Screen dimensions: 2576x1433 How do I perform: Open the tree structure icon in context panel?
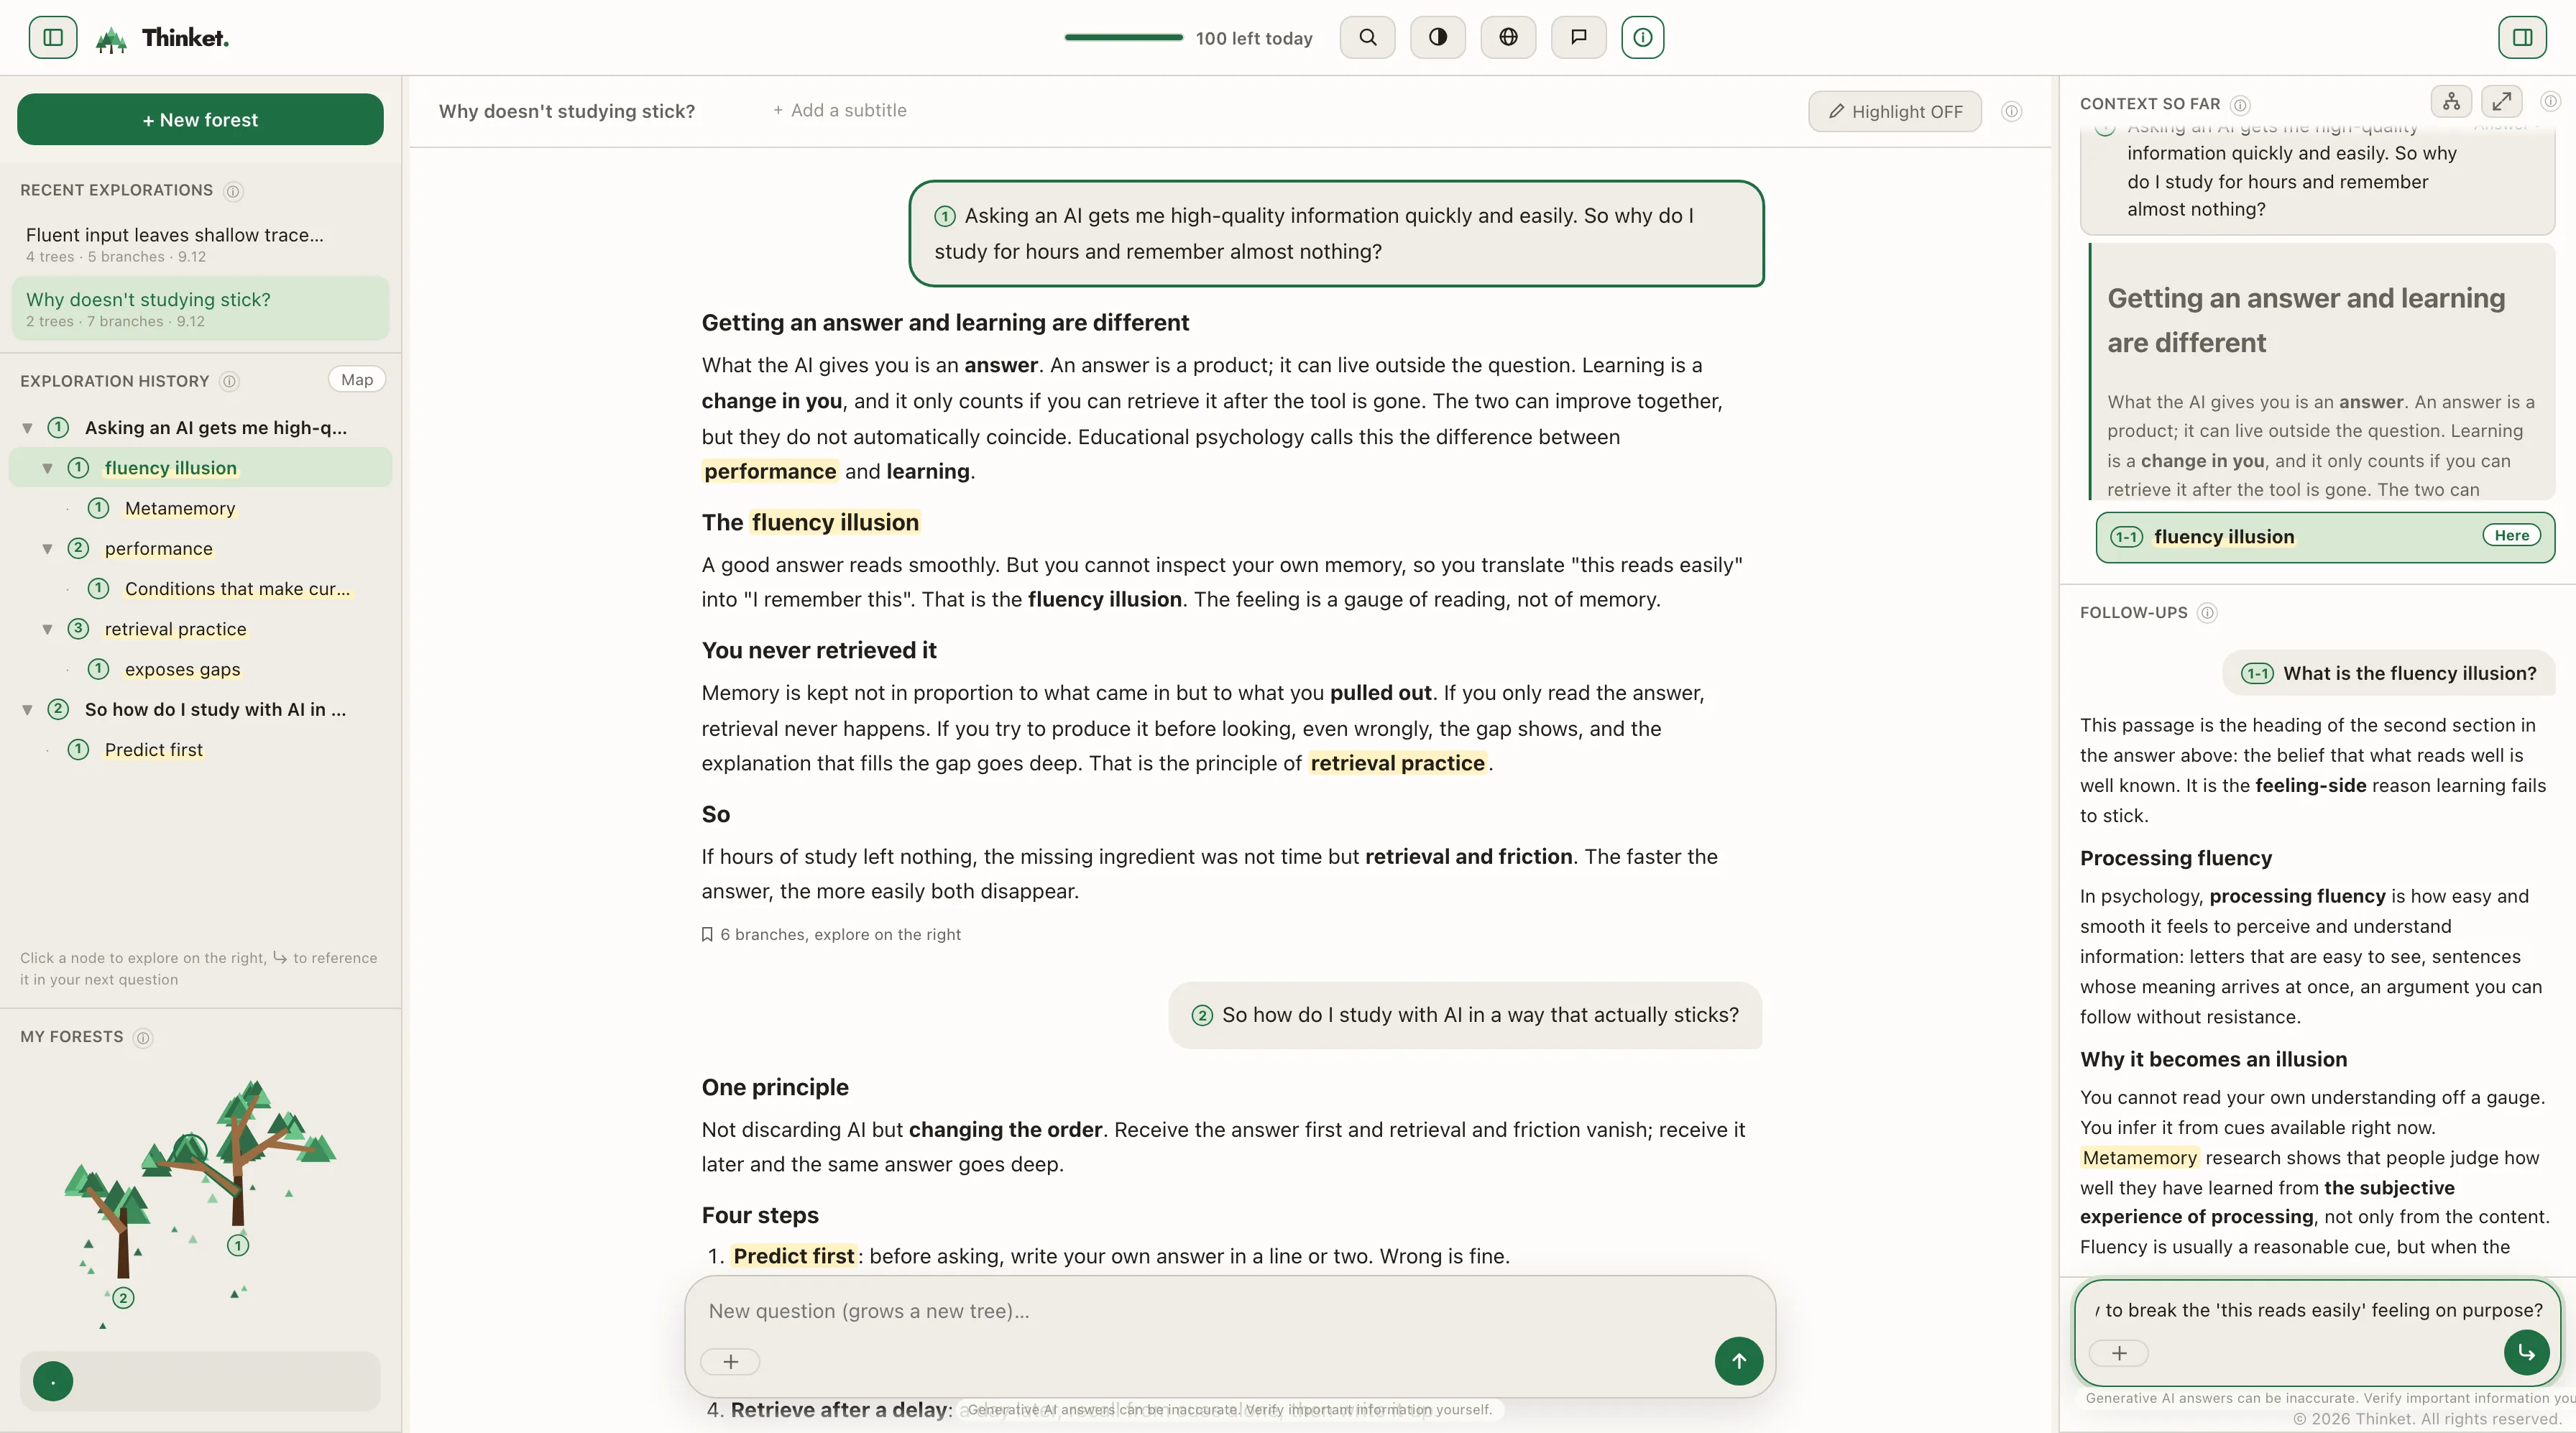2451,102
